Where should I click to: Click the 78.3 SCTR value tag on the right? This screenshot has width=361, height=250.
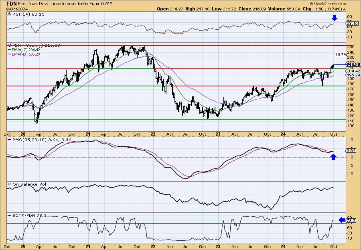[351, 220]
